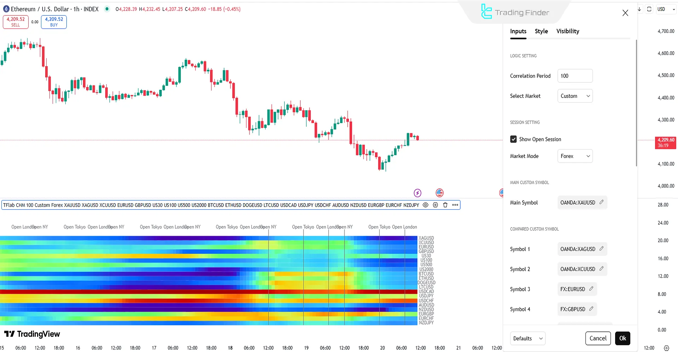Open the three-dot more menu for the indicator
The height and width of the screenshot is (352, 678).
coord(455,205)
